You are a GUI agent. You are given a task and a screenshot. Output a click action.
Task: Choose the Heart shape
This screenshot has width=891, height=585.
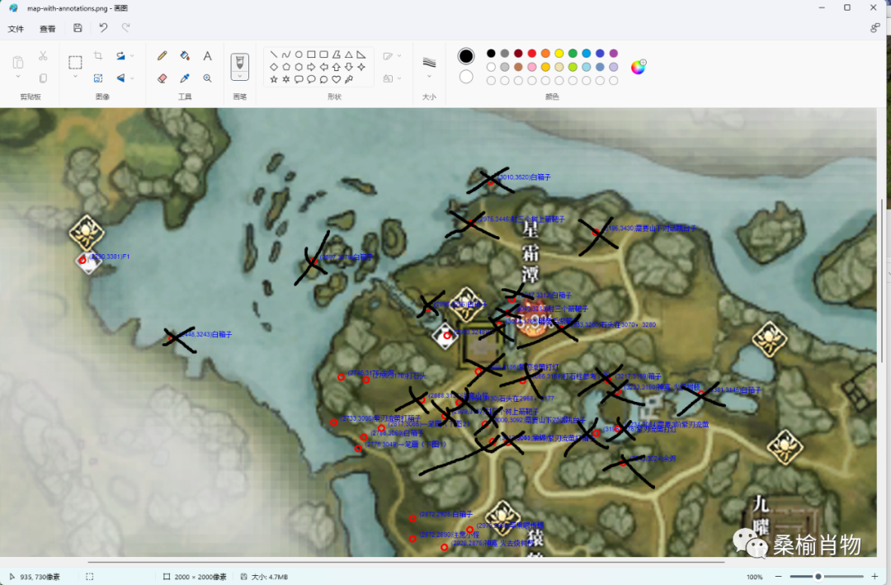[x=337, y=79]
